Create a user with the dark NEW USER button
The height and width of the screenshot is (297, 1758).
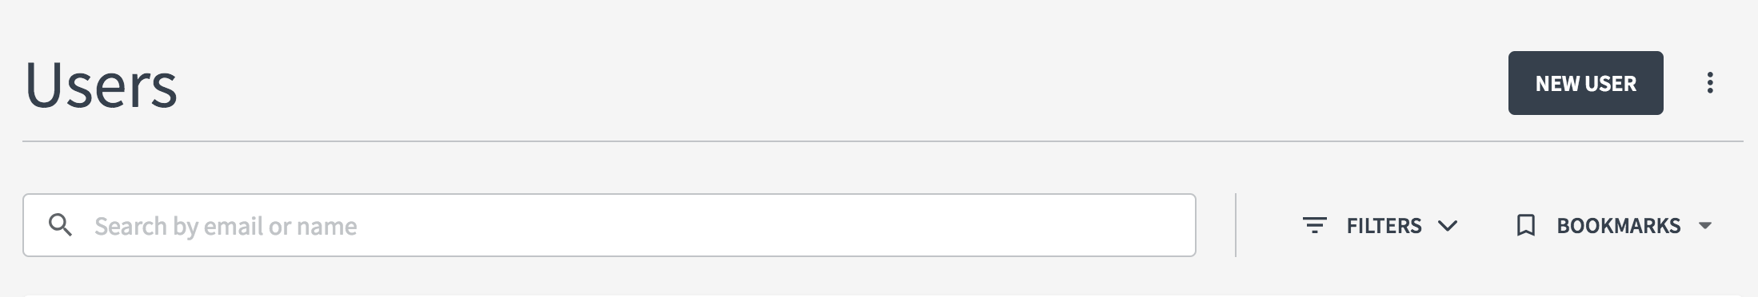coord(1585,83)
